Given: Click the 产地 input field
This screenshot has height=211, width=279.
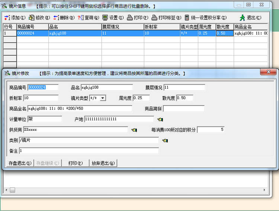Looking at the screenshot, I should pyautogui.click(x=119, y=119).
